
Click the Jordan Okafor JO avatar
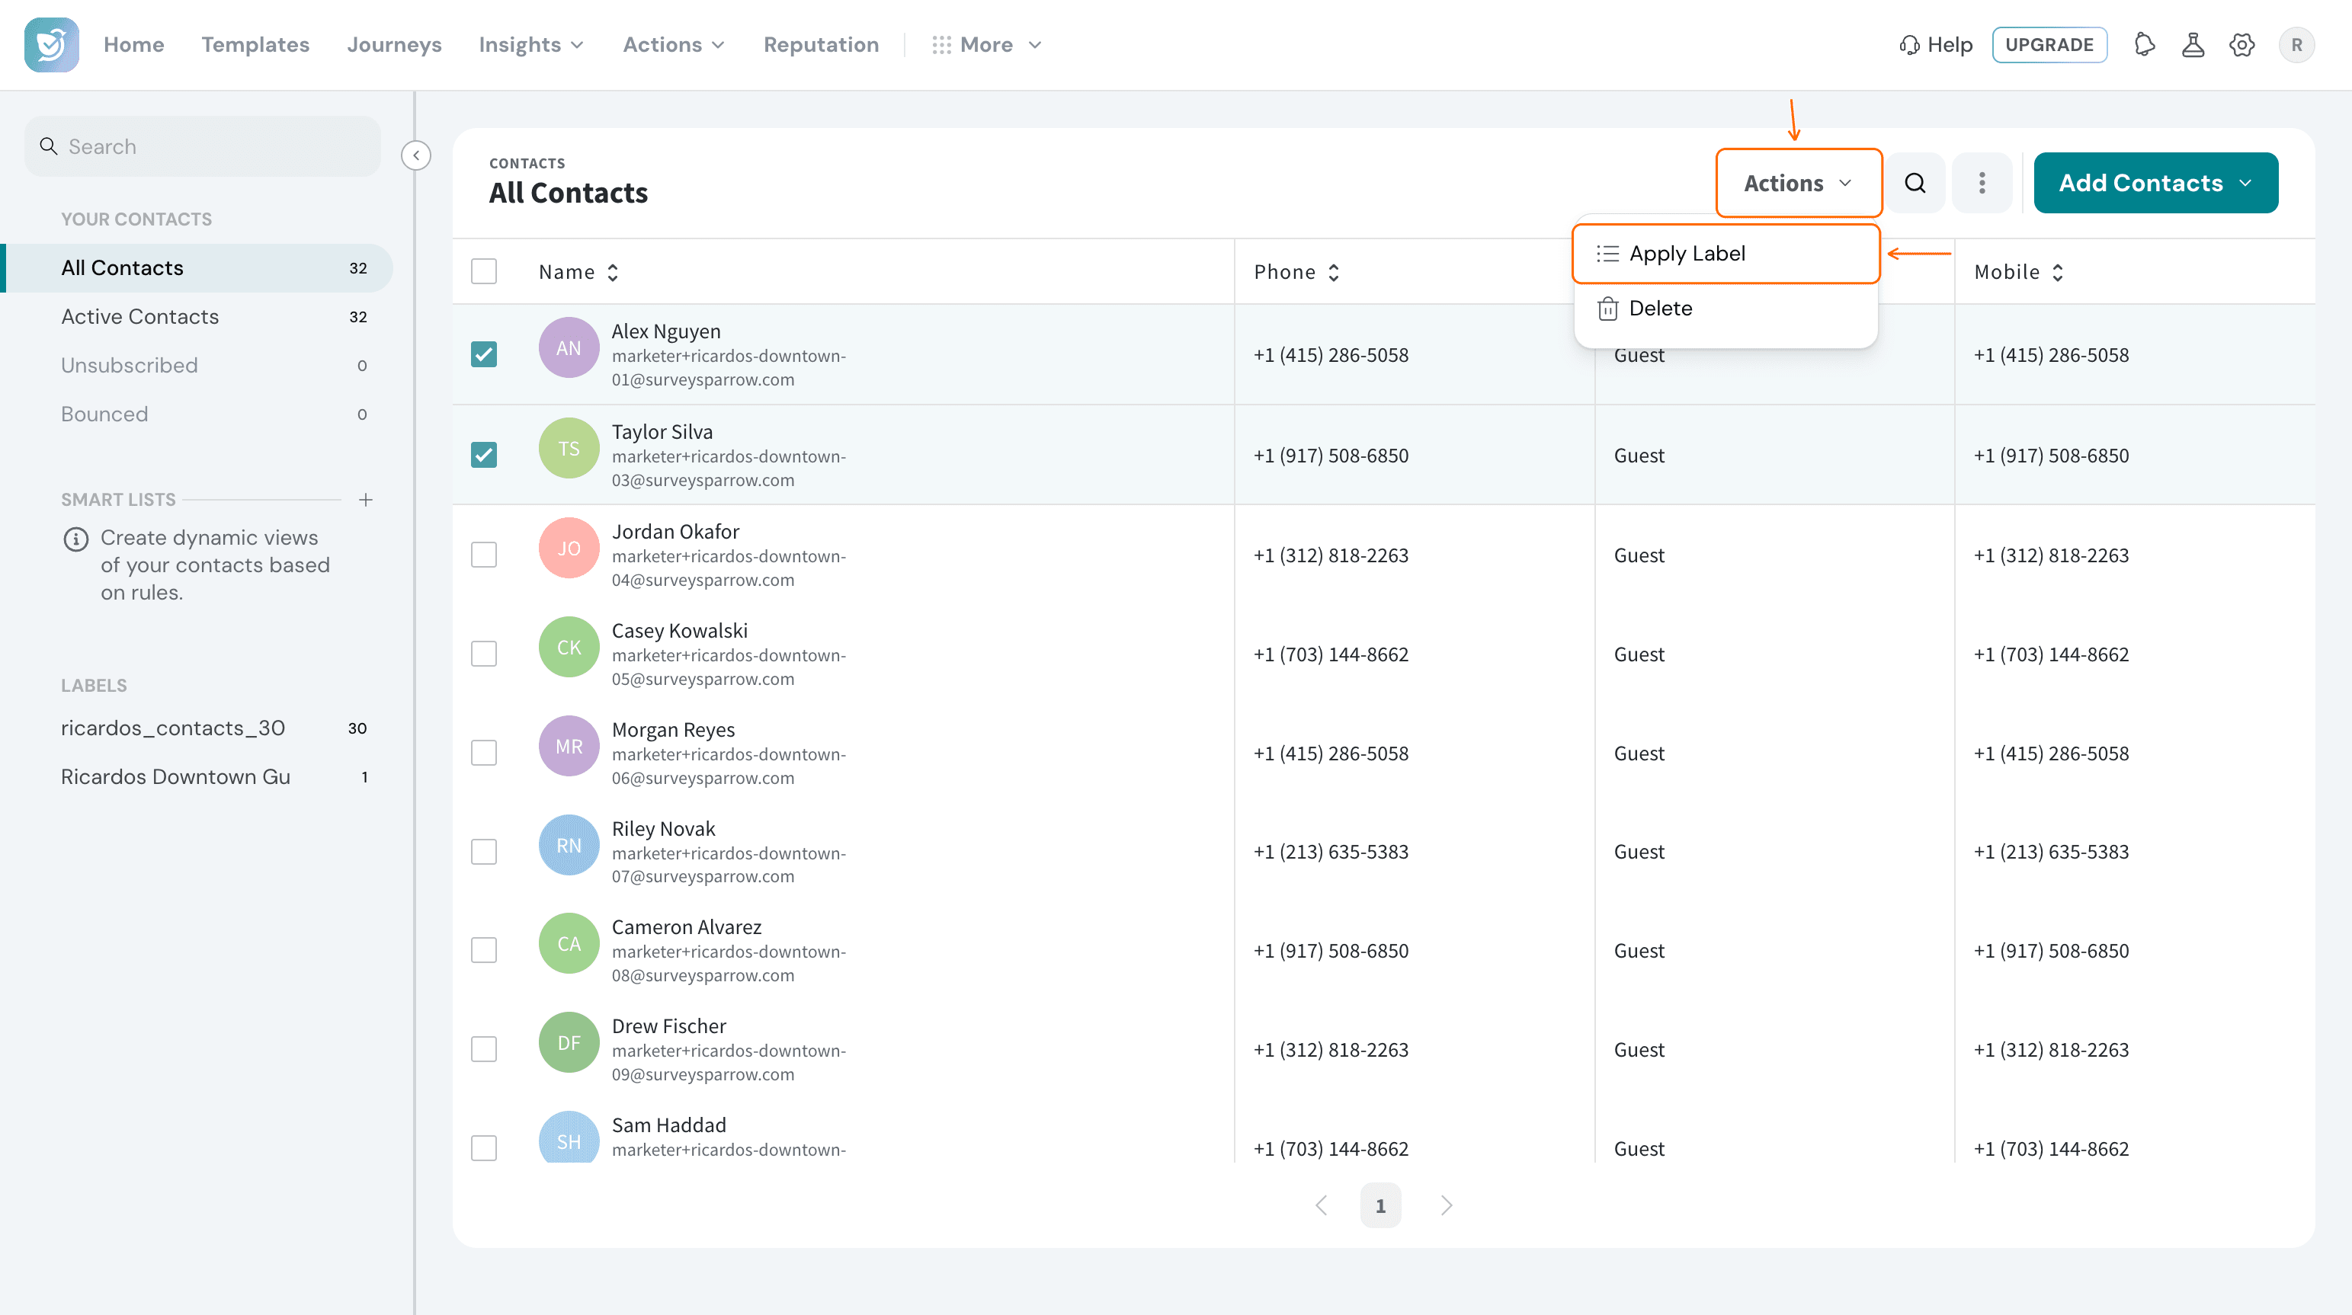[x=569, y=548]
